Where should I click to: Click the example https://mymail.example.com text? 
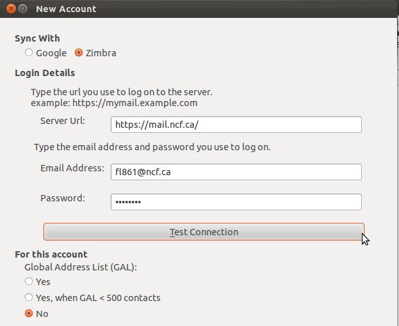point(114,103)
